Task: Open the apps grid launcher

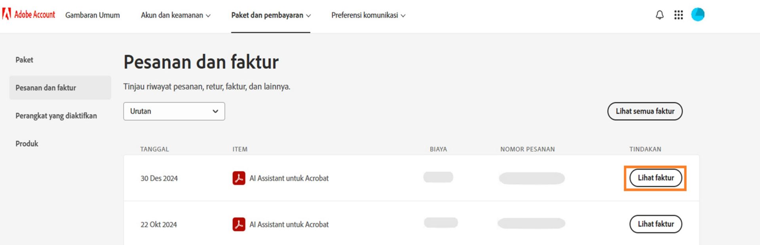Action: [x=678, y=15]
